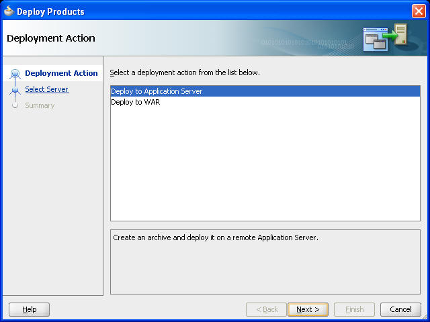
Task: Click the greyed-out Summary step label
Action: (x=40, y=105)
